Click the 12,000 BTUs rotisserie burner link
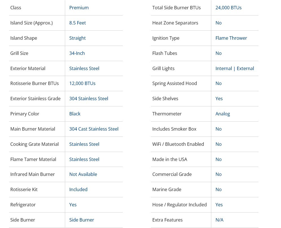The height and width of the screenshot is (228, 281). point(82,83)
